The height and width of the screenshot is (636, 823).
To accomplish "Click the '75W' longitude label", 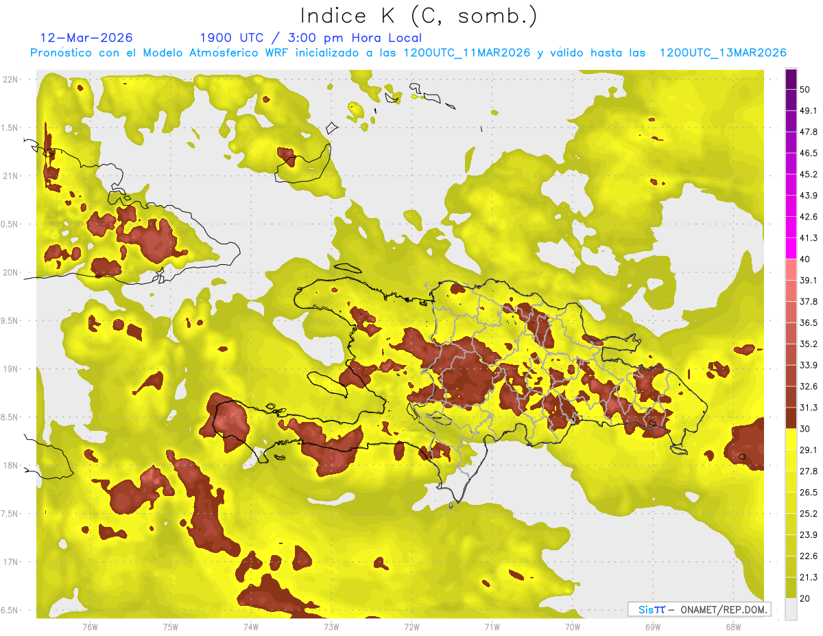I will coord(170,627).
